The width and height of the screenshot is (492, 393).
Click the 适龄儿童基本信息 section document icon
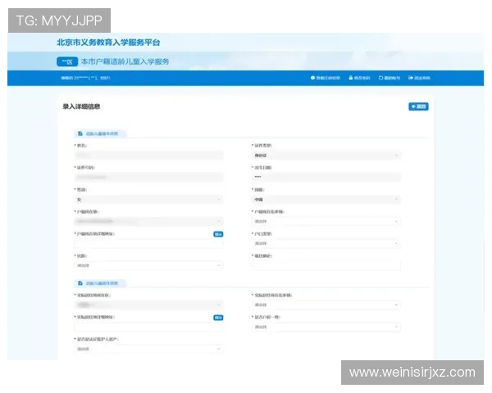(80, 133)
